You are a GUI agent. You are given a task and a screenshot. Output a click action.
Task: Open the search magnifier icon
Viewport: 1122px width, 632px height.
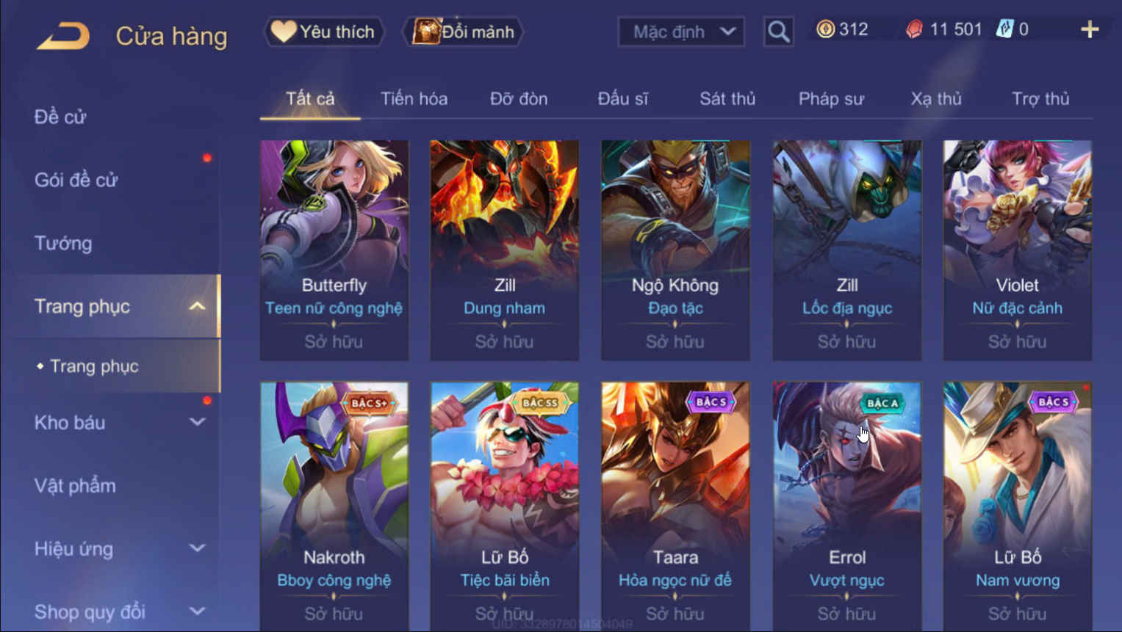click(x=778, y=32)
